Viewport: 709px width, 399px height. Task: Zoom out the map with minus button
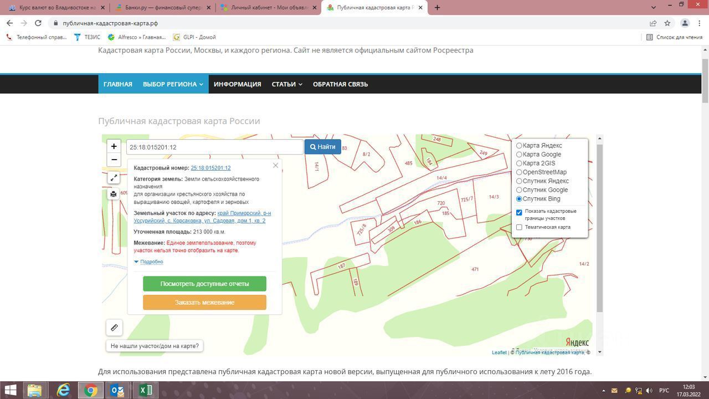click(x=114, y=160)
